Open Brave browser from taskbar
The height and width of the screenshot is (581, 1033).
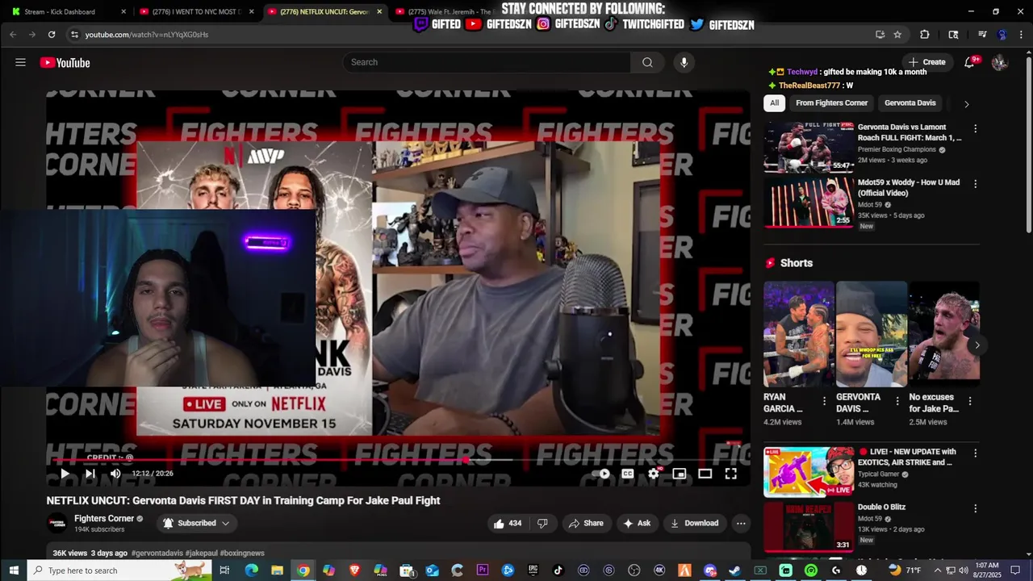(354, 571)
